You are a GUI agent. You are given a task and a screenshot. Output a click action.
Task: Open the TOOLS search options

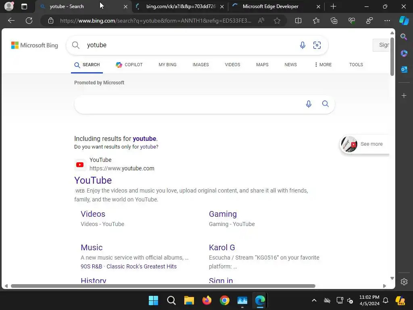pos(356,65)
